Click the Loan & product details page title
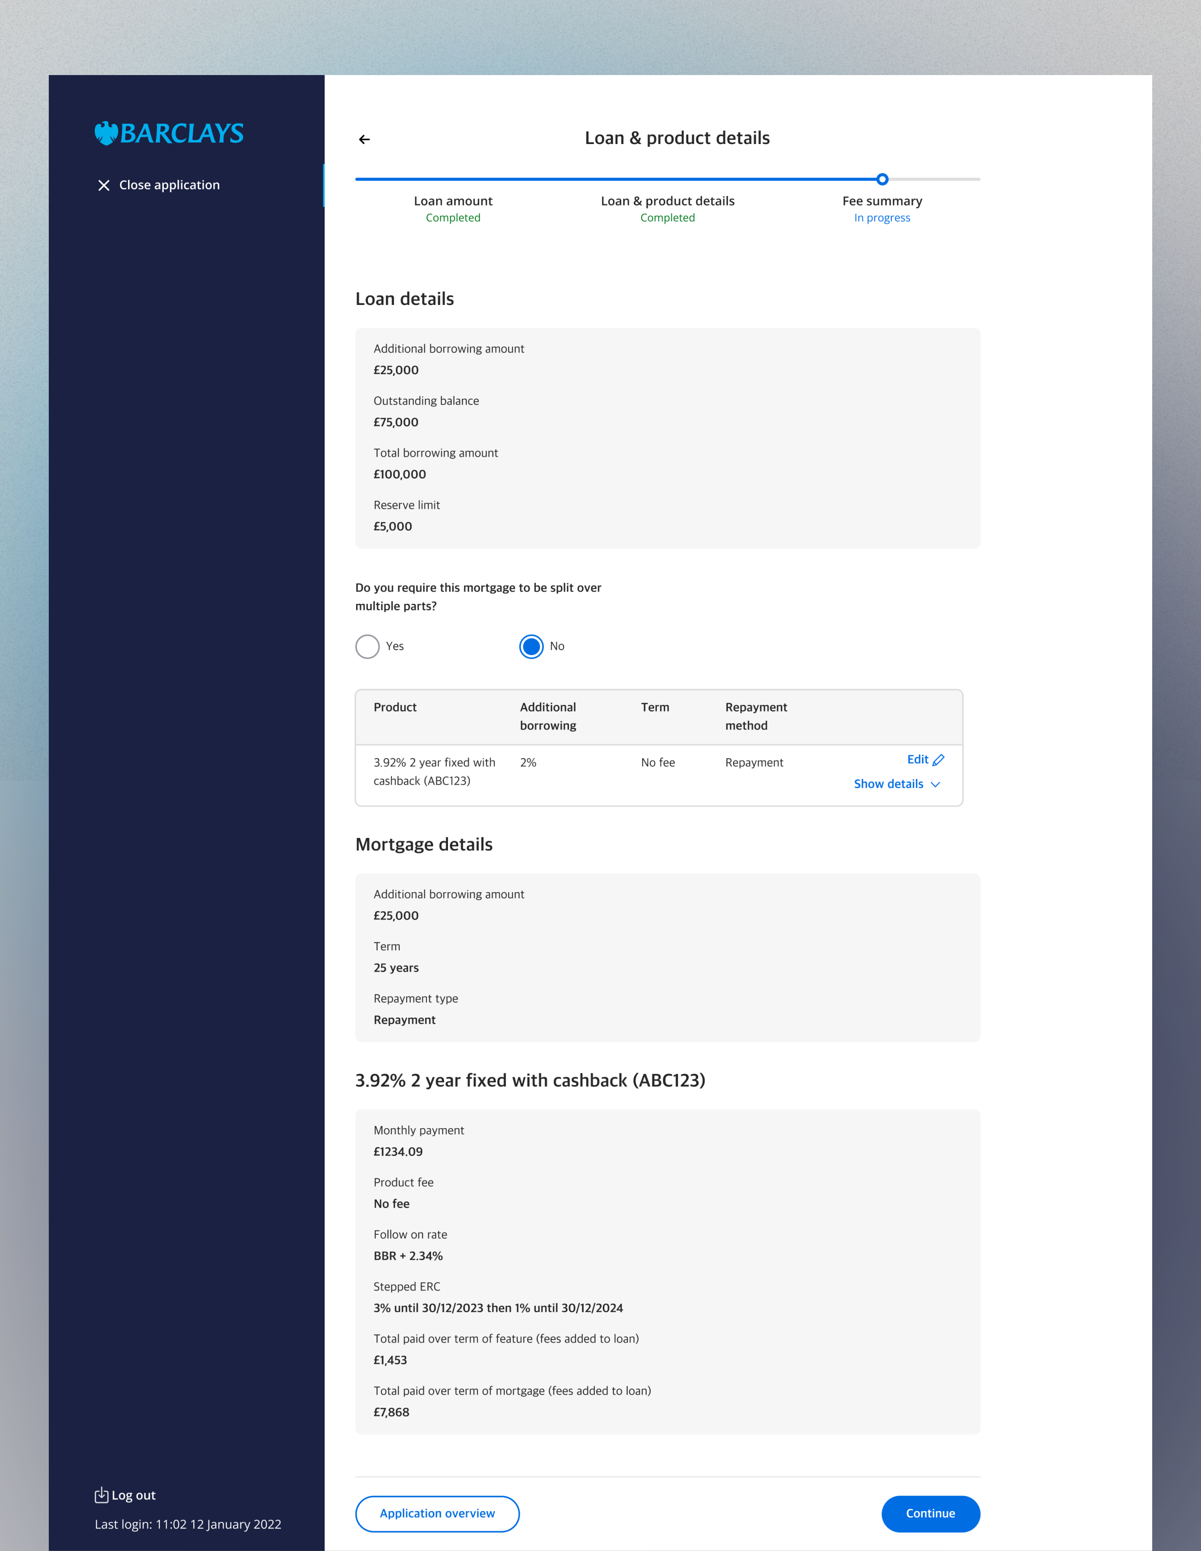This screenshot has width=1201, height=1551. tap(677, 138)
